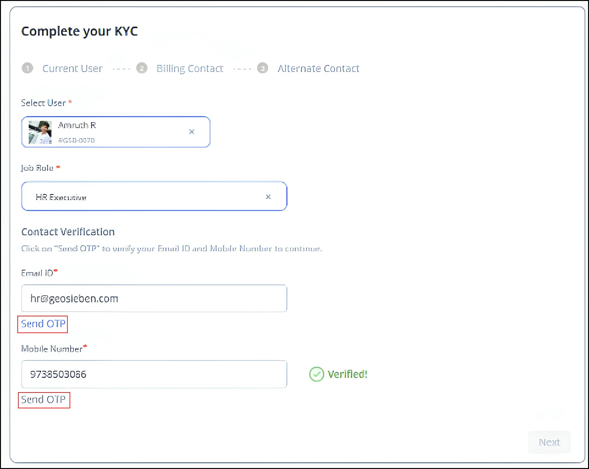This screenshot has height=469, width=589.
Task: Clear the selected user with the X icon
Action: click(192, 131)
